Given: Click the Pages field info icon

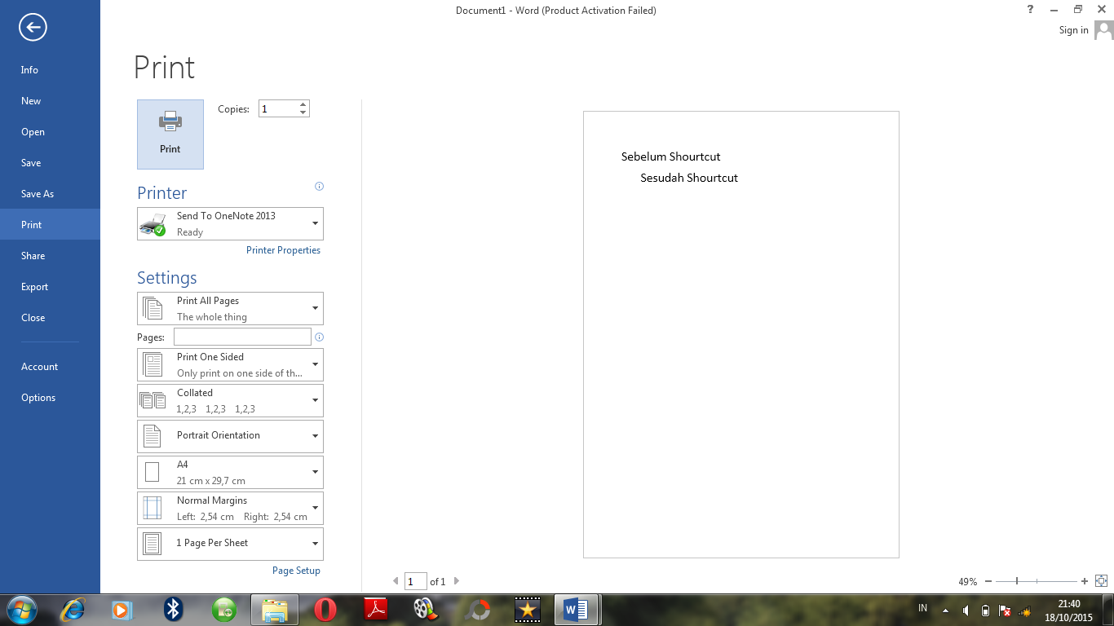Looking at the screenshot, I should point(319,337).
